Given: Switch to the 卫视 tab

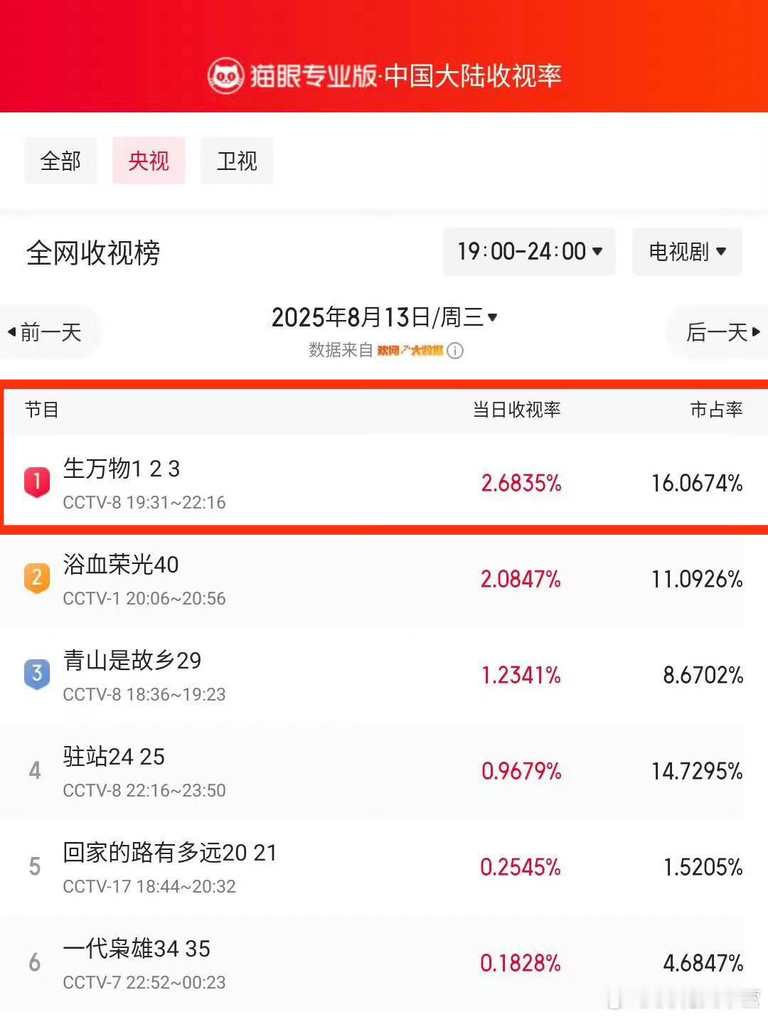Looking at the screenshot, I should [x=237, y=161].
